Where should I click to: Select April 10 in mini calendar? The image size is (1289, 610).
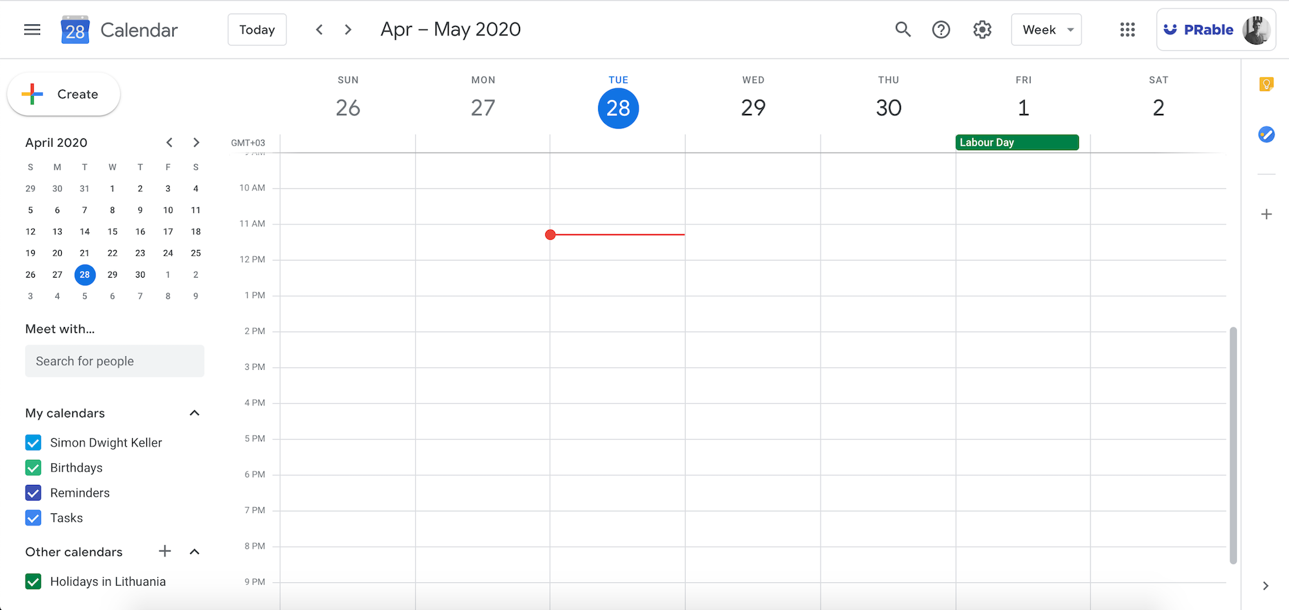coord(168,210)
